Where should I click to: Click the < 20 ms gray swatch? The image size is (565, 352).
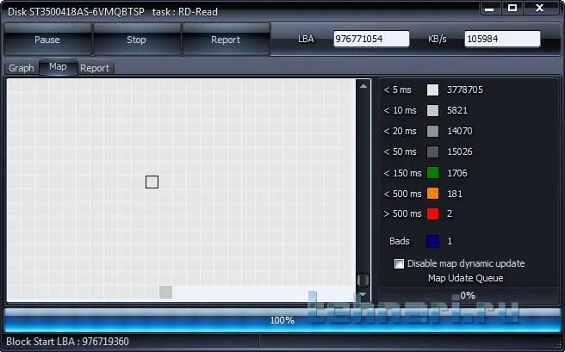pyautogui.click(x=432, y=132)
